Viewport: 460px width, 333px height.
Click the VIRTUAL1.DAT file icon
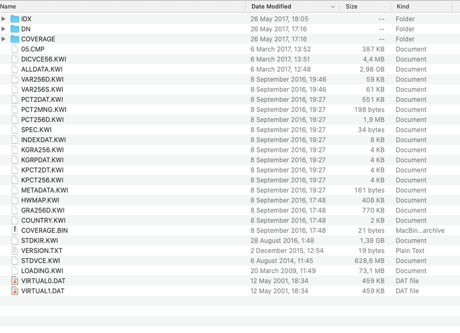[14, 291]
